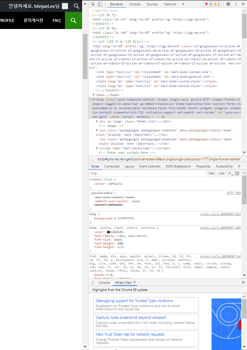Click the #2b2b2b color swatch

pyautogui.click(x=109, y=232)
